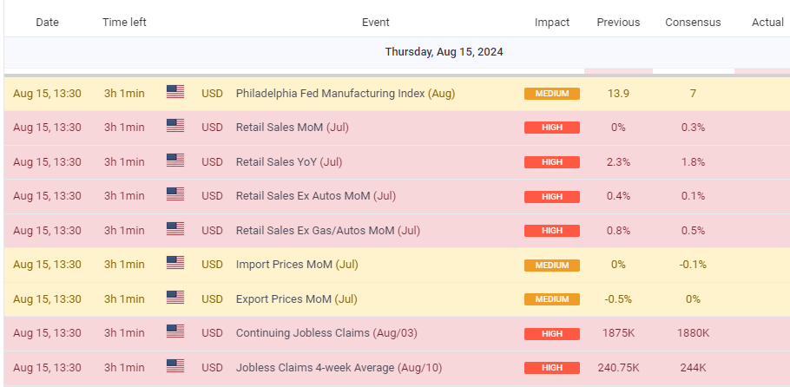Viewport: 790px width, 387px height.
Task: Click the Consensus column header
Action: click(692, 22)
